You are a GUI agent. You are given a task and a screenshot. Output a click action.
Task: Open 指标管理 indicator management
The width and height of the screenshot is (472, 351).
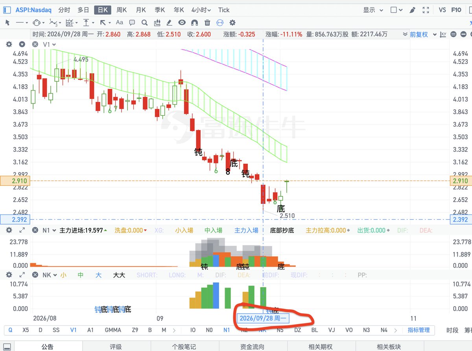point(419,330)
